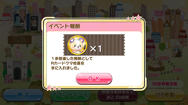Click the 1周目 wooden signboard
Screen dimensions: 188x105
tap(20, 40)
